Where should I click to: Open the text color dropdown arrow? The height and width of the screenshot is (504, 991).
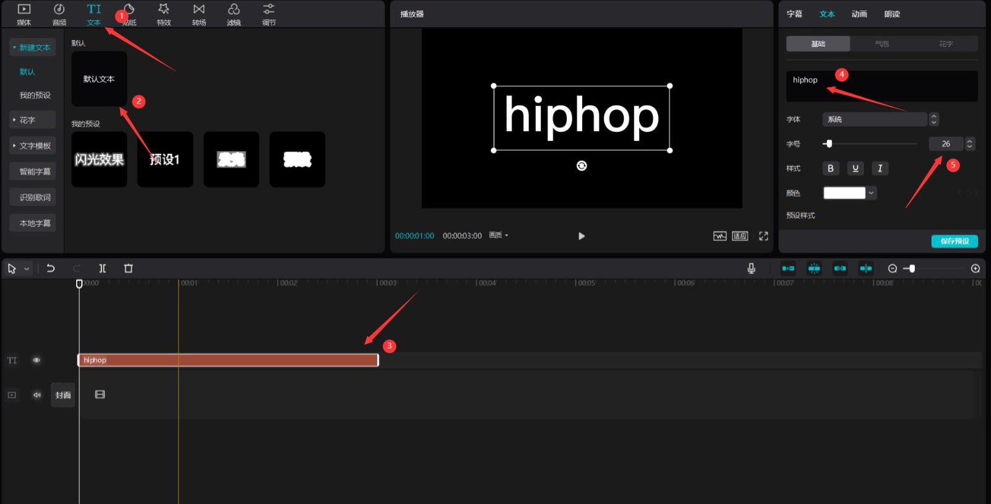coord(871,193)
